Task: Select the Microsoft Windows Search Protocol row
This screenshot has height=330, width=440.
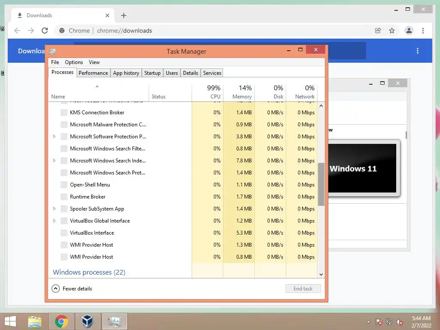Action: pyautogui.click(x=183, y=173)
